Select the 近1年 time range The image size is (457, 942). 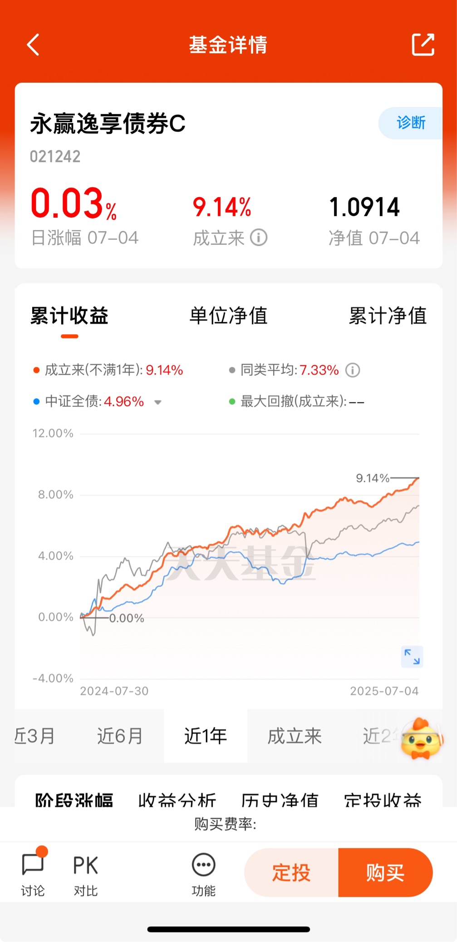206,736
